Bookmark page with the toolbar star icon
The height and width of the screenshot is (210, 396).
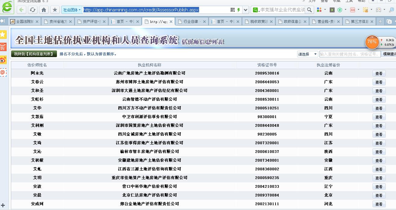click(55, 10)
